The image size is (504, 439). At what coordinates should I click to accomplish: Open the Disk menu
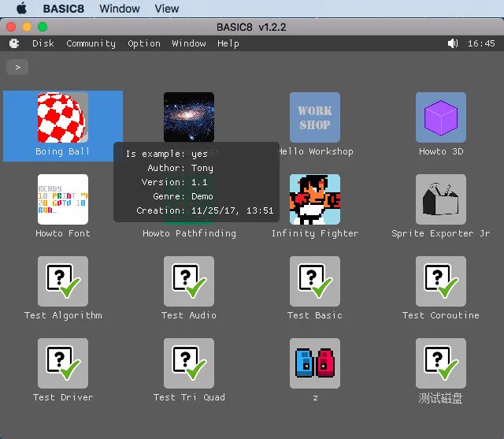(x=43, y=43)
